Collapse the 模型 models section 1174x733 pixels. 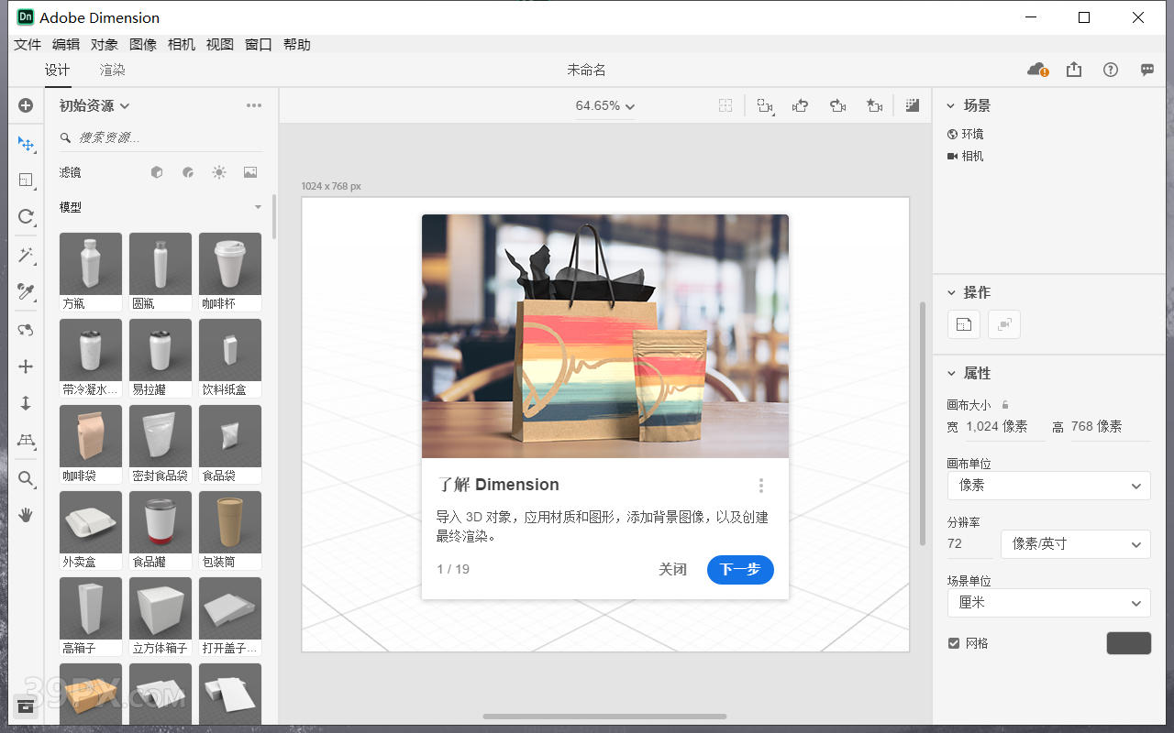(258, 207)
